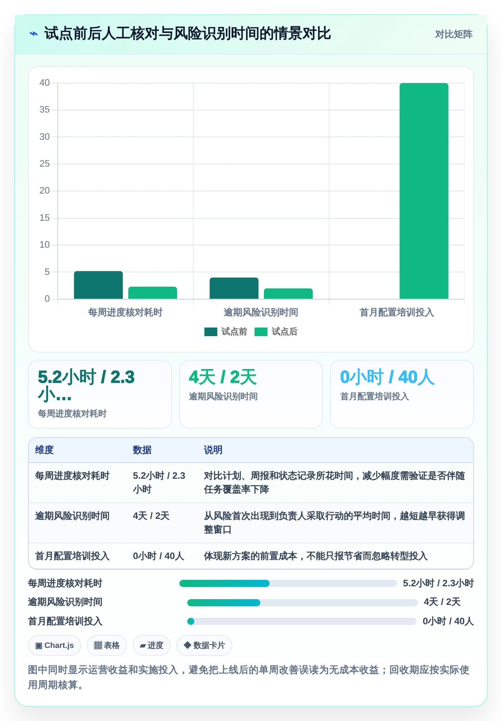Click the 试点前 bar for 每周进度核对耗时
The width and height of the screenshot is (502, 721).
tap(98, 285)
